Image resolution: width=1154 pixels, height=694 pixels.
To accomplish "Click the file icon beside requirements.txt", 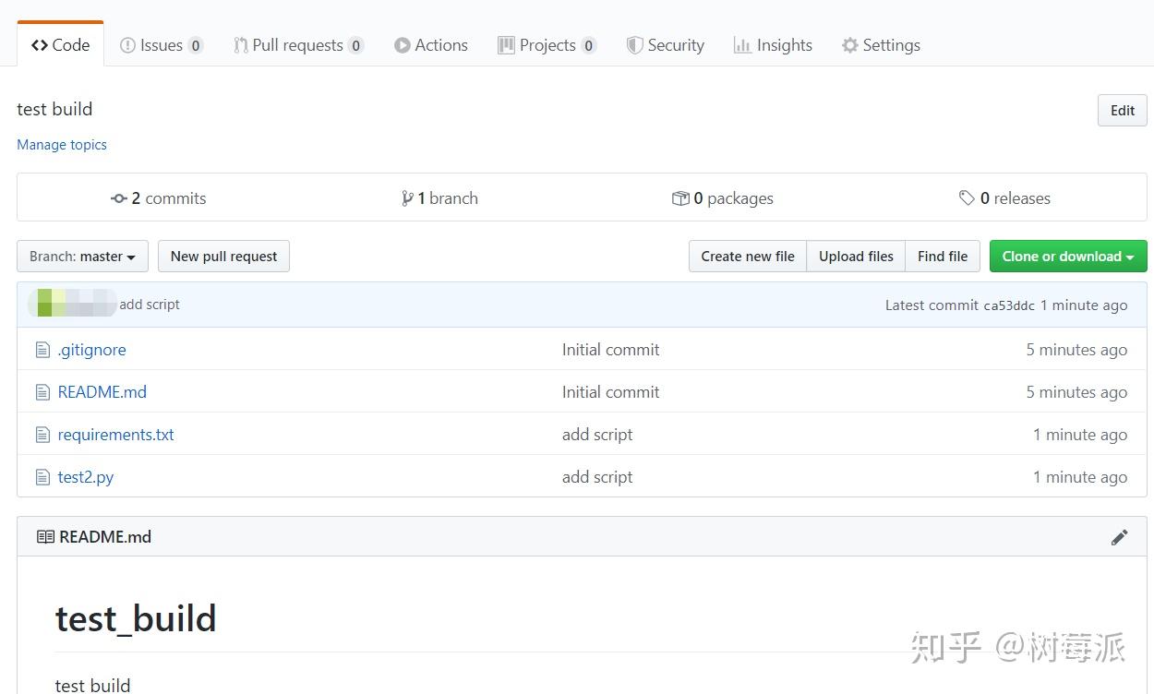I will pos(42,434).
